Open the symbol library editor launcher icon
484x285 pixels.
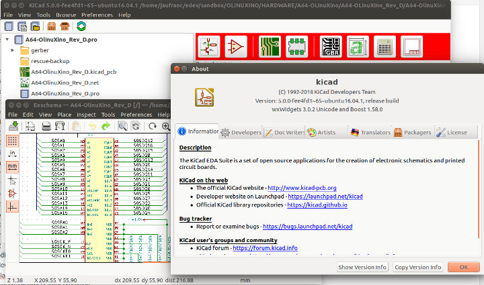coord(236,46)
